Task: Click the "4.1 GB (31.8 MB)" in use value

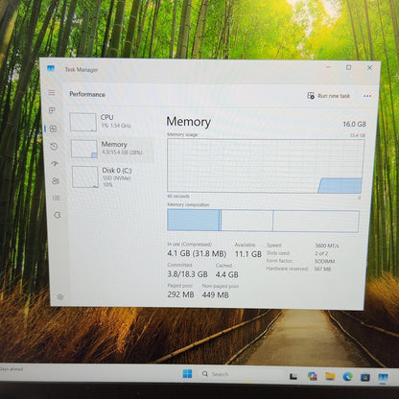Action: pyautogui.click(x=197, y=254)
